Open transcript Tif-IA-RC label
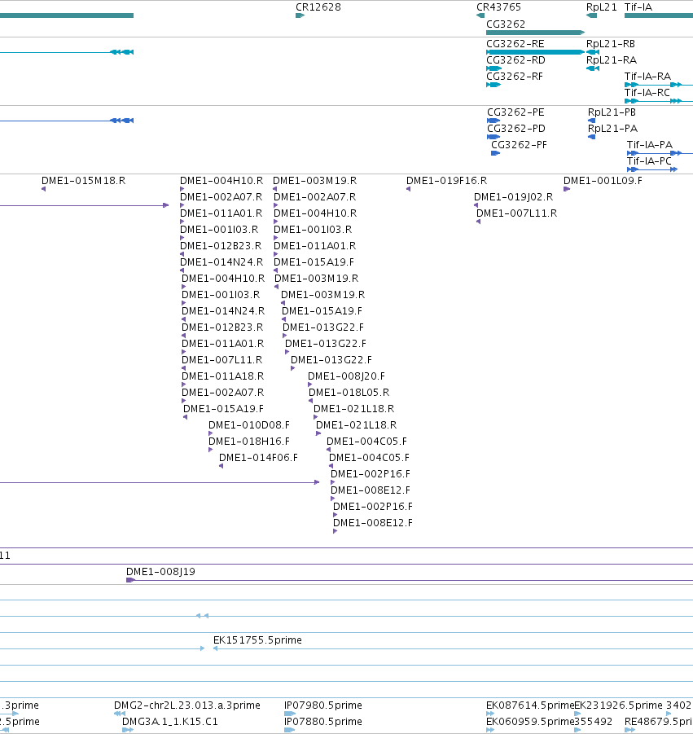693x734 pixels. click(647, 93)
